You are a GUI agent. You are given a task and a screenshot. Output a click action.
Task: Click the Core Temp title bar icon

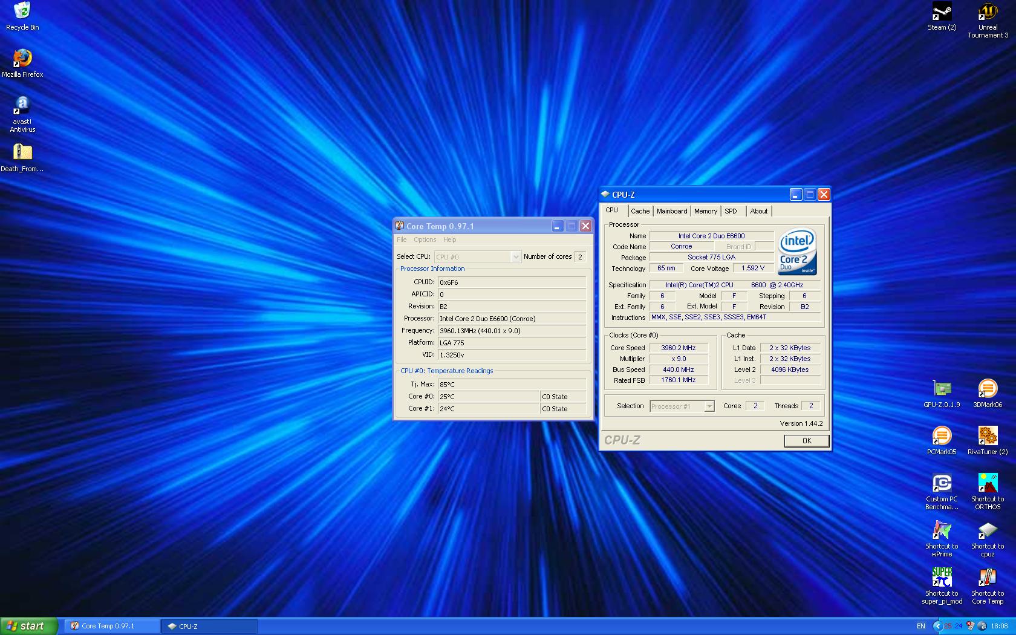399,226
